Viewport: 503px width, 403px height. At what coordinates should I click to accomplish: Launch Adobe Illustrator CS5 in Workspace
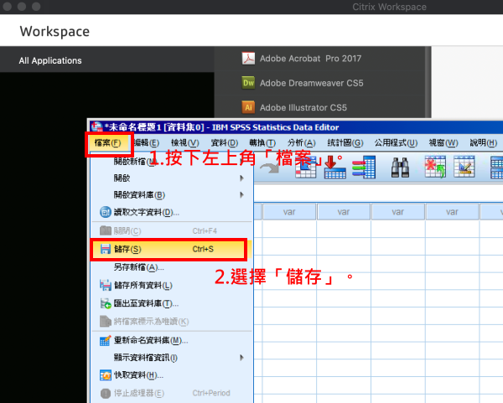(x=303, y=107)
